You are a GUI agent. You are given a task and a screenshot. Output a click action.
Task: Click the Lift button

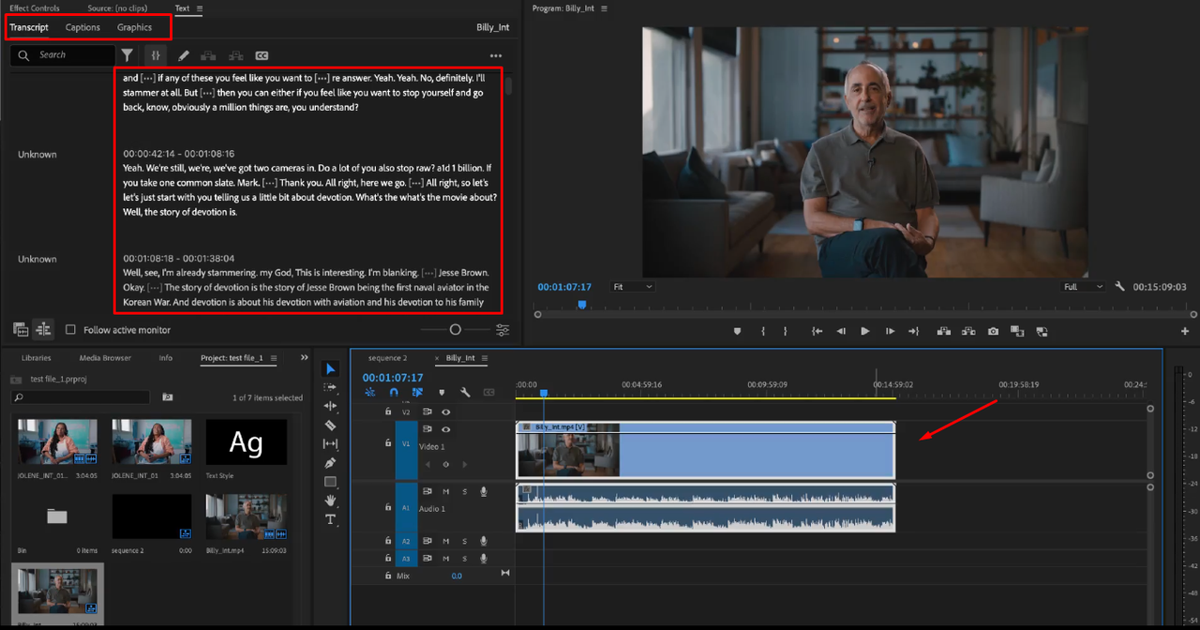pos(944,331)
